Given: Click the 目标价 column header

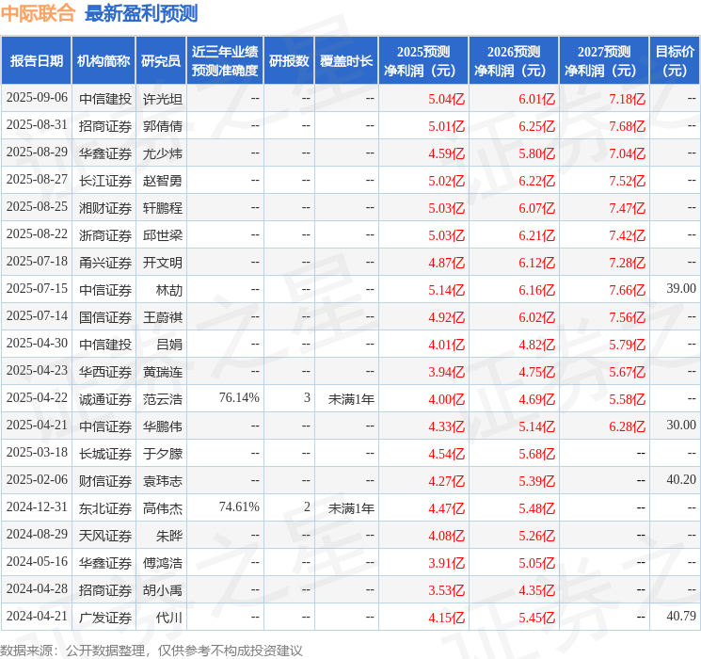Looking at the screenshot, I should click(675, 61).
